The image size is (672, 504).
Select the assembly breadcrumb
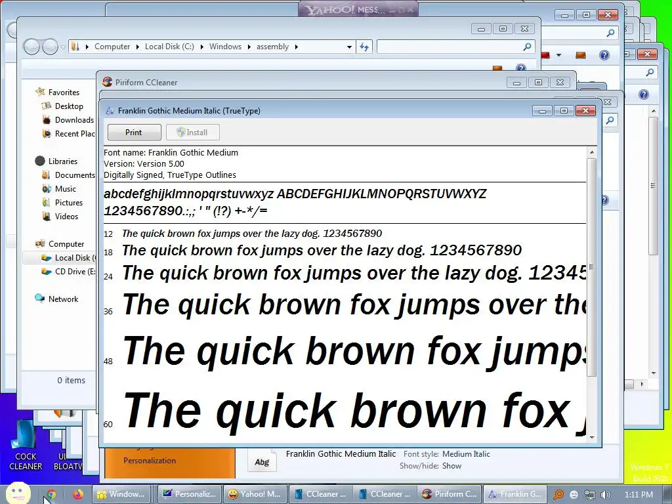272,47
